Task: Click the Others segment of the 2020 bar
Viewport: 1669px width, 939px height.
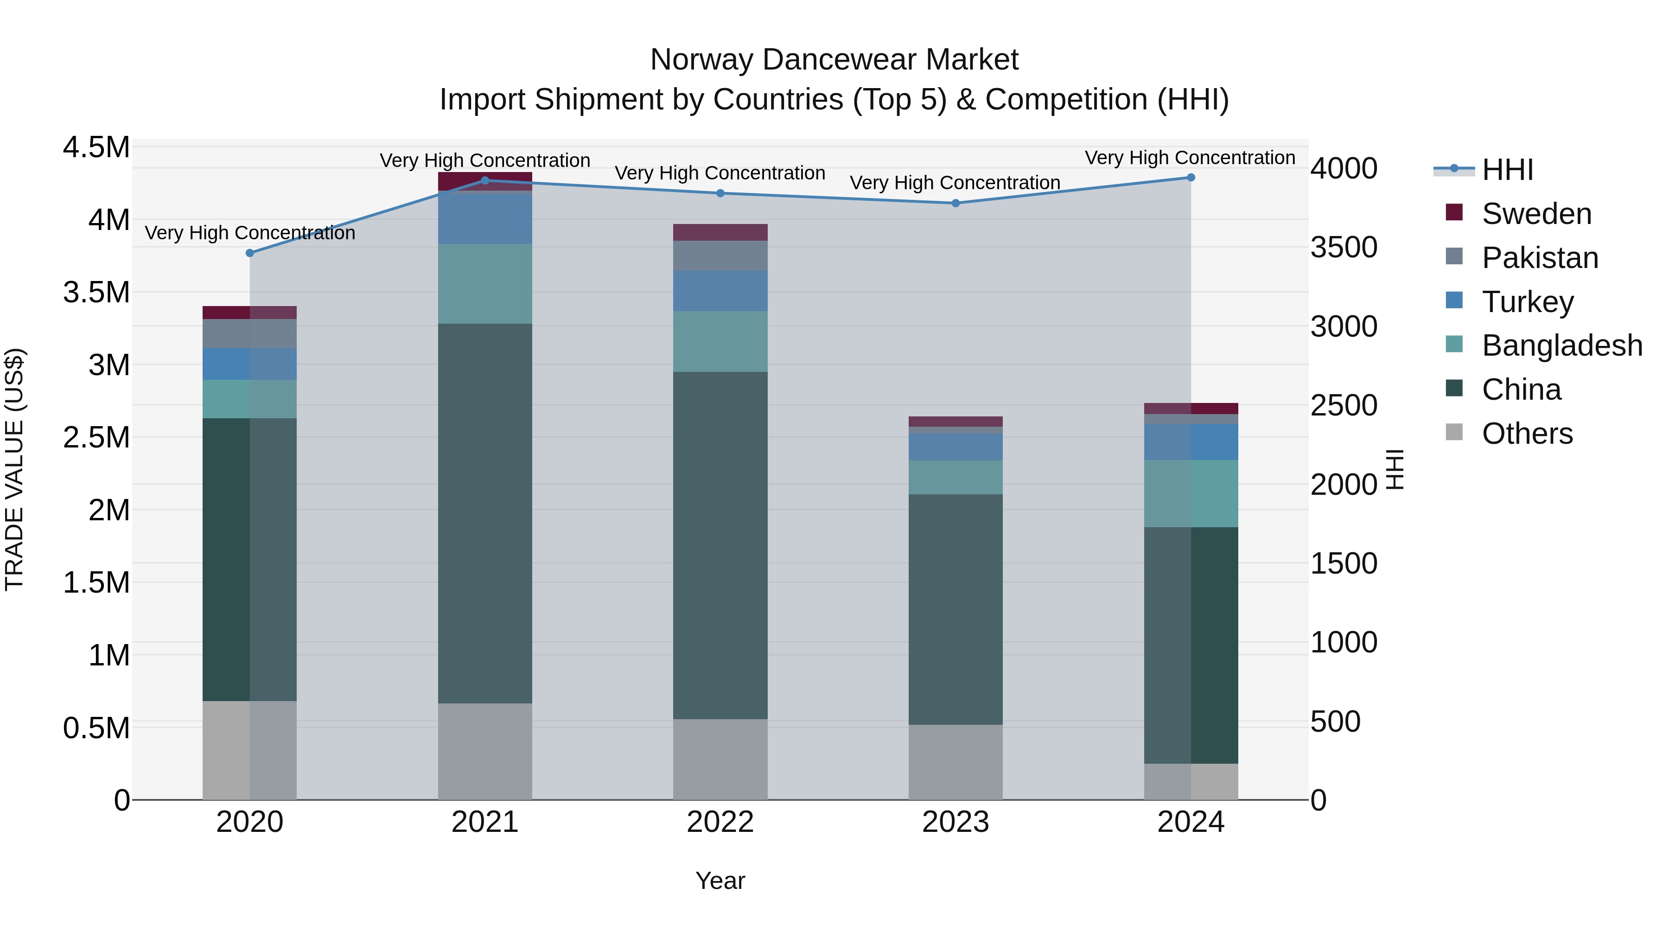Action: coord(250,750)
